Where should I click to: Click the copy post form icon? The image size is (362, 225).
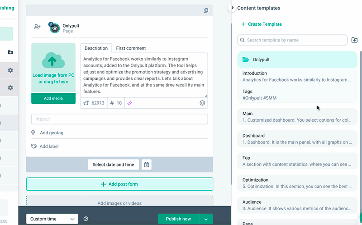[x=206, y=10]
